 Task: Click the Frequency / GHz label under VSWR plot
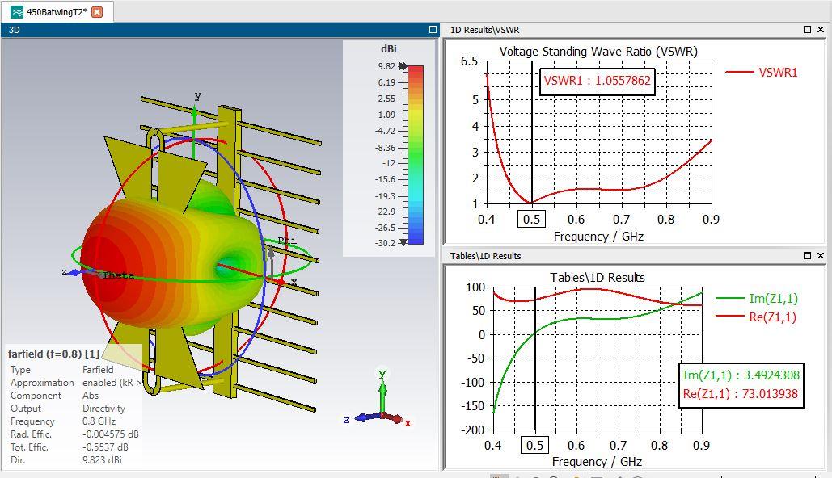point(598,237)
